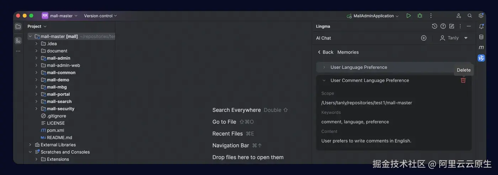Screen dimensions: 498x175
Task: Open Maven tool window icon
Action: click(481, 47)
